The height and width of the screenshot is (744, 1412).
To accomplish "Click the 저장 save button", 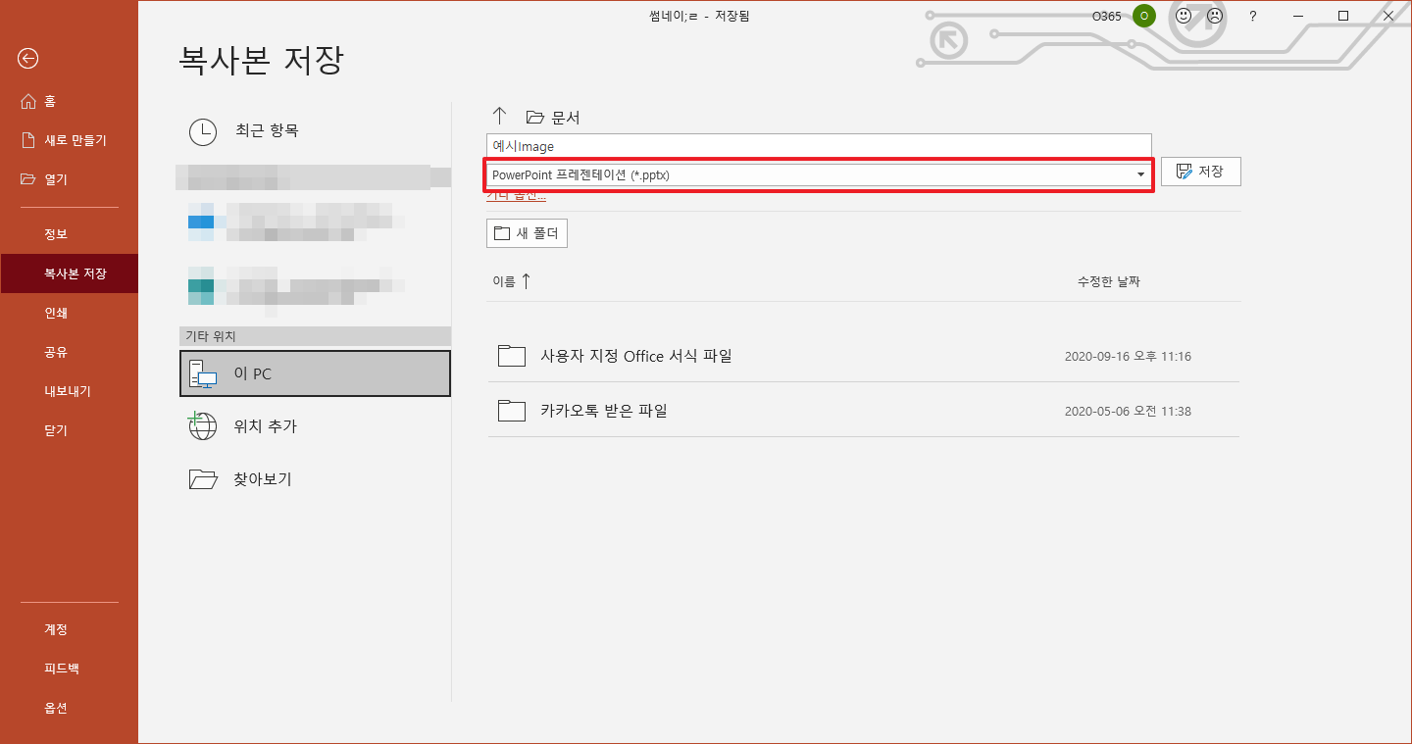I will 1201,172.
